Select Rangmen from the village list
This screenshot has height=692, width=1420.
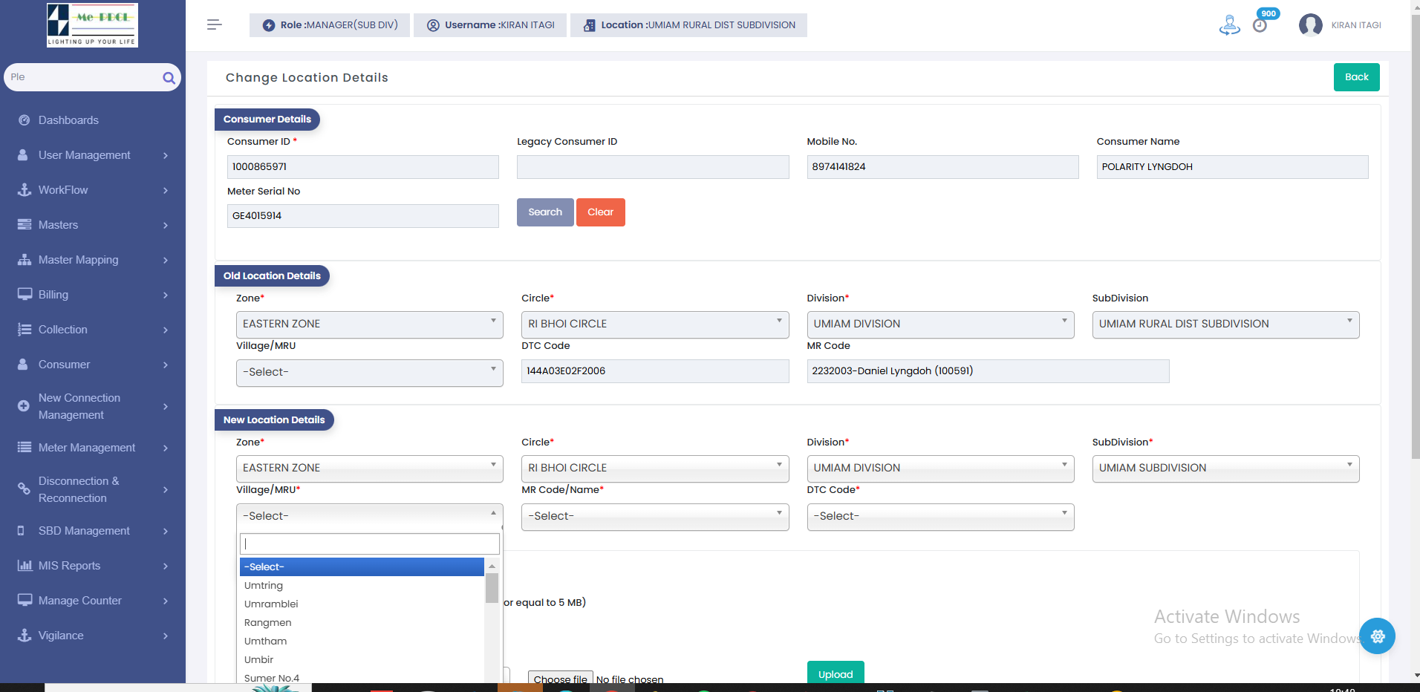[x=362, y=623]
